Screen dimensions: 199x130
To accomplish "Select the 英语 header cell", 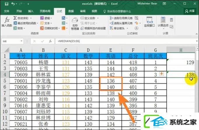I will point(111,56).
